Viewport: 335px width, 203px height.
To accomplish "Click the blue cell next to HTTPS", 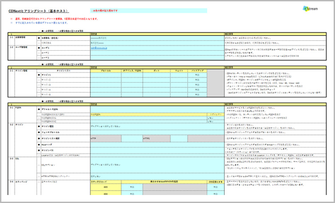I will pyautogui.click(x=179, y=139).
